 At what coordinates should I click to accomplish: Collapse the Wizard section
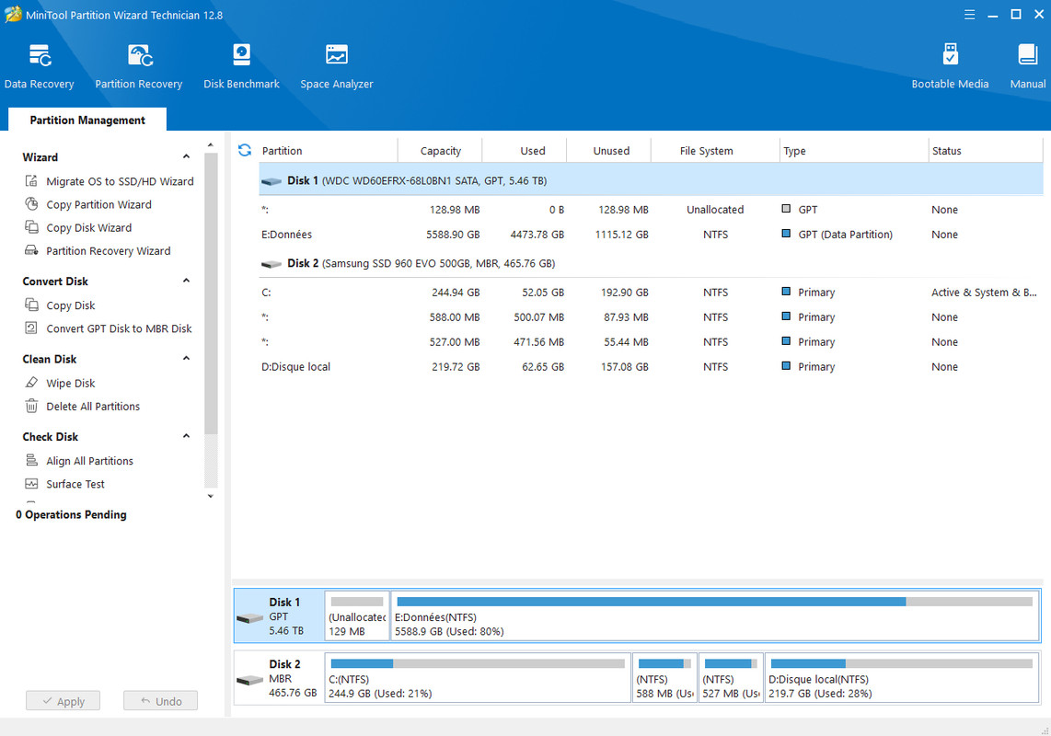pyautogui.click(x=186, y=156)
